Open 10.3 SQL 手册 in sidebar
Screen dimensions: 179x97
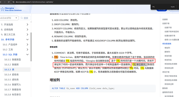(10, 55)
